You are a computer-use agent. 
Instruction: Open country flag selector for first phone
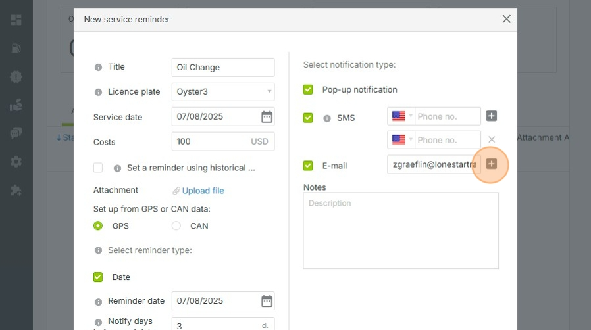point(401,116)
